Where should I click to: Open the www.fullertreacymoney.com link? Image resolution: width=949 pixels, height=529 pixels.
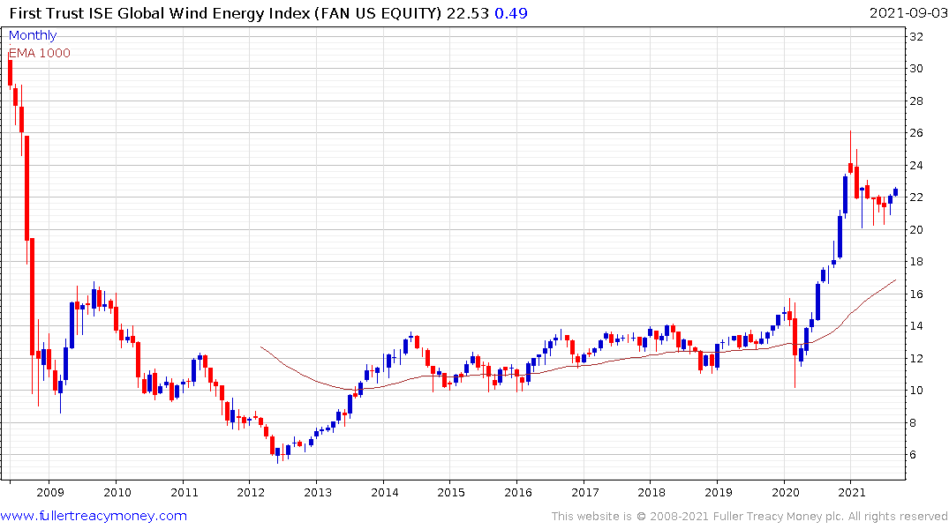[94, 516]
